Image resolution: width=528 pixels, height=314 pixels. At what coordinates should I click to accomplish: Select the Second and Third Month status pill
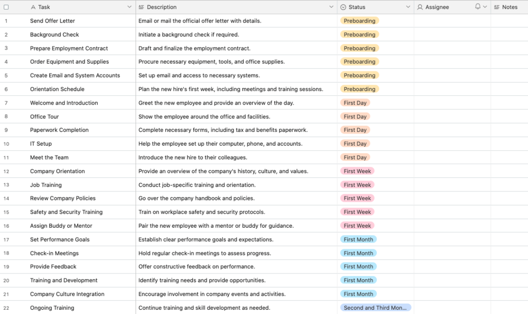(375, 308)
